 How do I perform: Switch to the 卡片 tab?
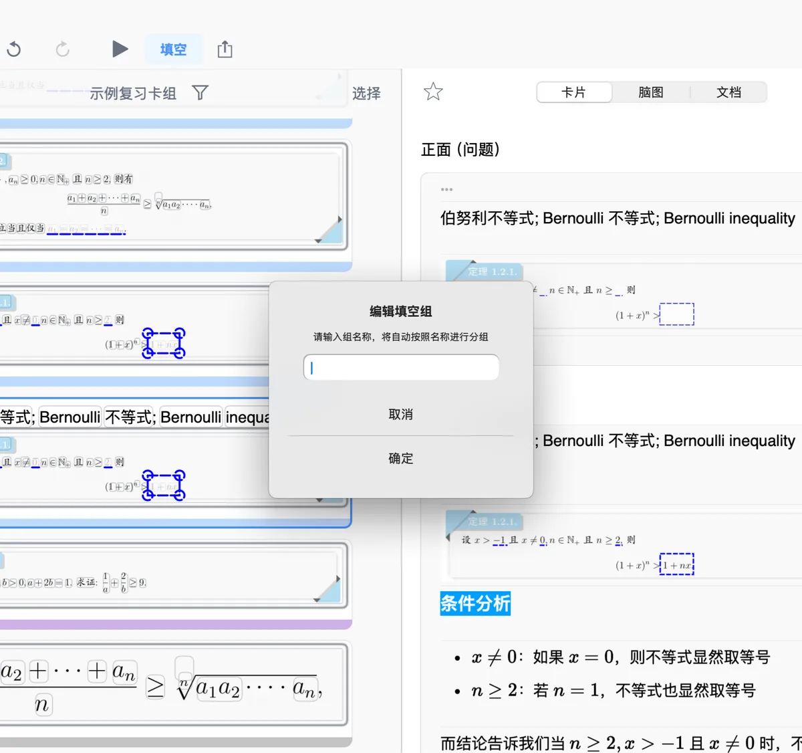574,92
